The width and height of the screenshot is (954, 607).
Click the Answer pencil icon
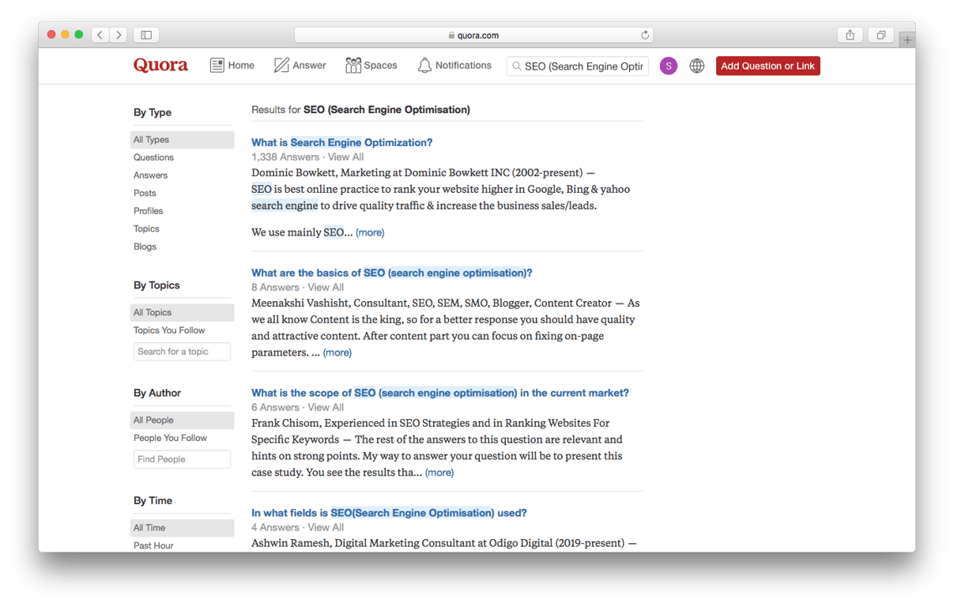point(281,65)
